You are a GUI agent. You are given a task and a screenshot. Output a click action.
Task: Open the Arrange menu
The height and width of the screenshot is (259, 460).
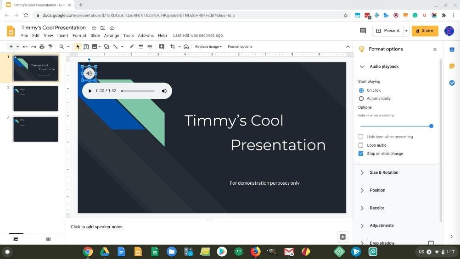click(112, 35)
